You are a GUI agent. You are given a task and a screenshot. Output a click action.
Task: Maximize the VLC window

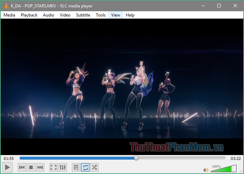point(219,6)
